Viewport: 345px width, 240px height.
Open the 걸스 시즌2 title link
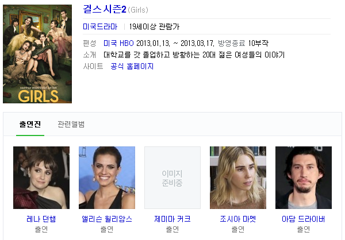click(105, 9)
